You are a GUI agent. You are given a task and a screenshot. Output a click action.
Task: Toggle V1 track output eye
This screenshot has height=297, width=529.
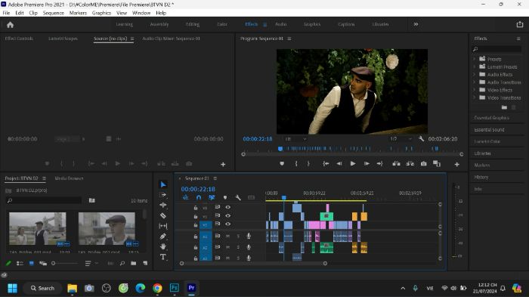click(x=228, y=224)
